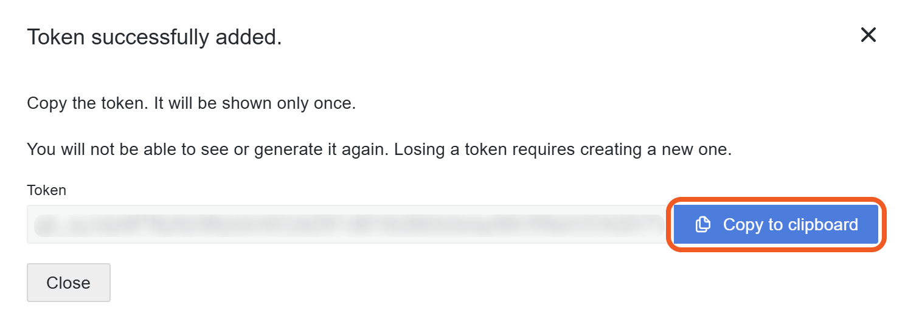This screenshot has width=905, height=330.
Task: Dismiss the dialog with the X icon
Action: (868, 35)
